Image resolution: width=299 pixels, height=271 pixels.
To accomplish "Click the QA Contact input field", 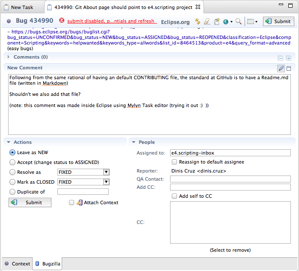I will coord(230,179).
